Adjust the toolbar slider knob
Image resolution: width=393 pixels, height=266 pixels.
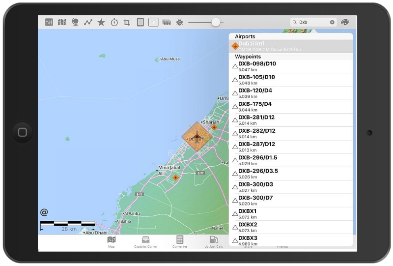(x=216, y=22)
